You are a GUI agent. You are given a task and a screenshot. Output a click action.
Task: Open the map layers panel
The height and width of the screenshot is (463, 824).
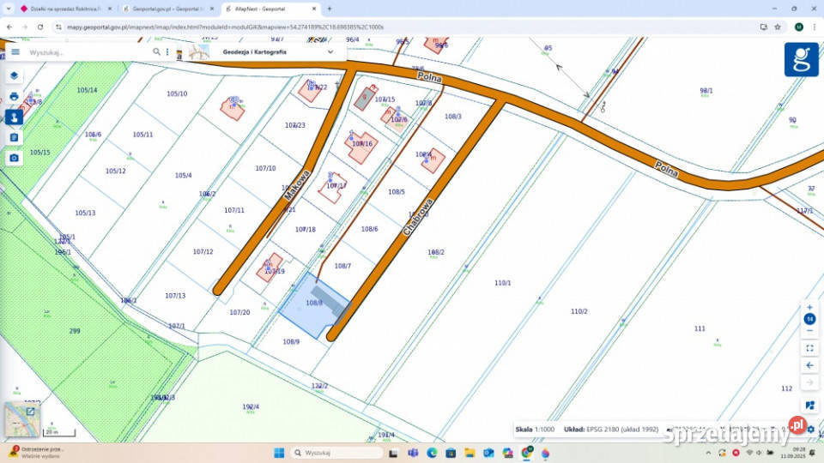tap(14, 75)
